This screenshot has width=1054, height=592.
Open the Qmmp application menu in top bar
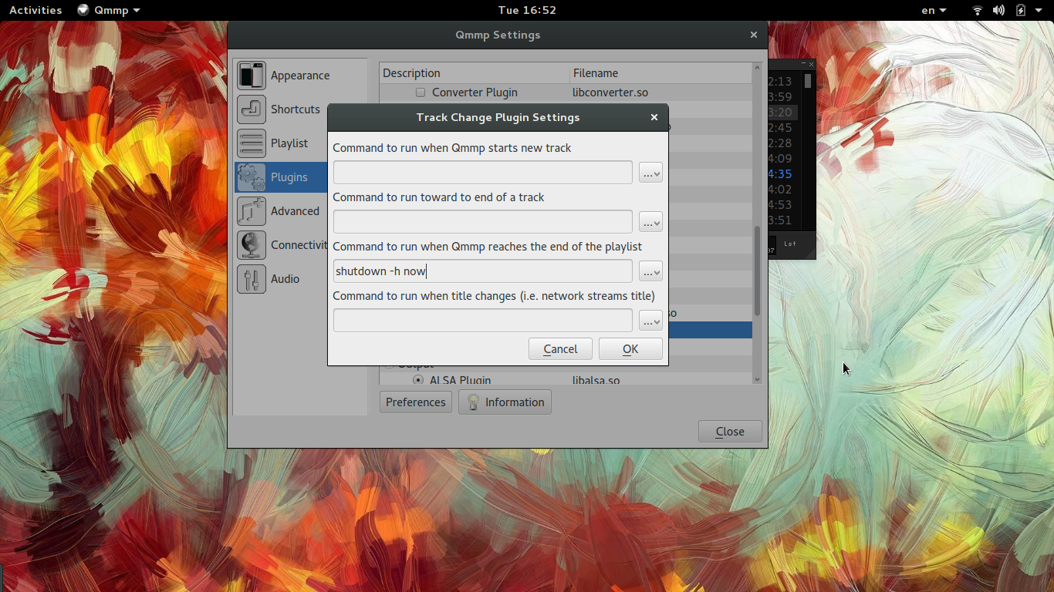(109, 10)
